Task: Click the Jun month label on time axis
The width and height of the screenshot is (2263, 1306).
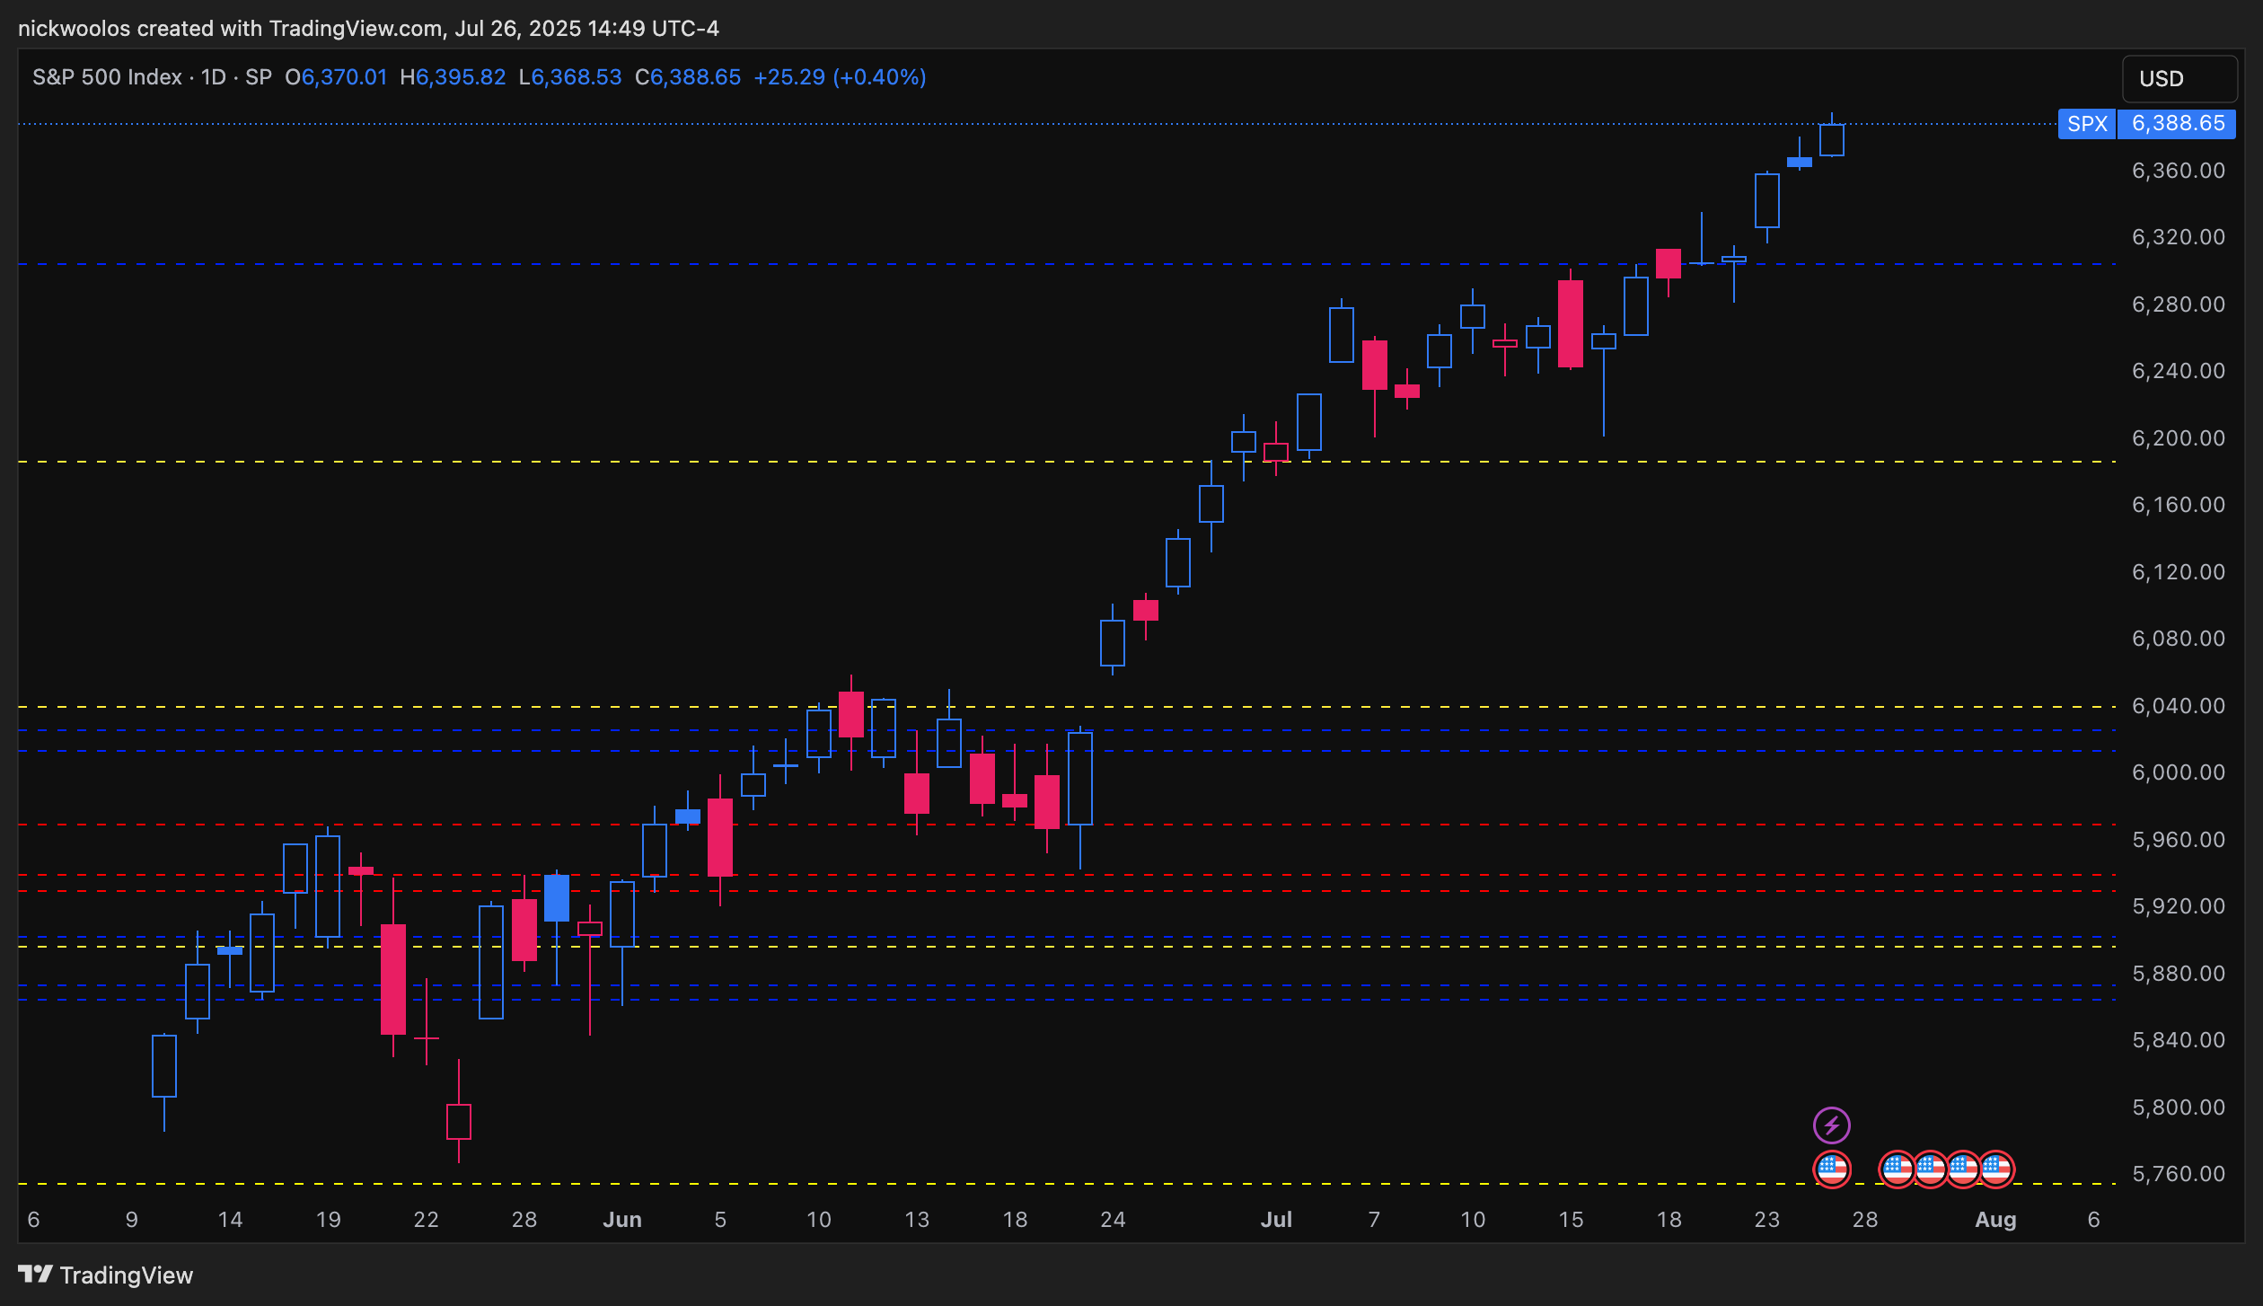Action: click(621, 1220)
